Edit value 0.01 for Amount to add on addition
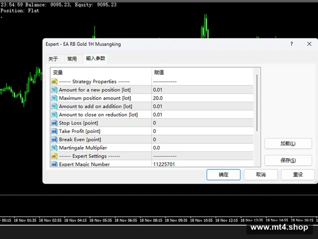Image resolution: width=318 pixels, height=239 pixels. [202, 106]
